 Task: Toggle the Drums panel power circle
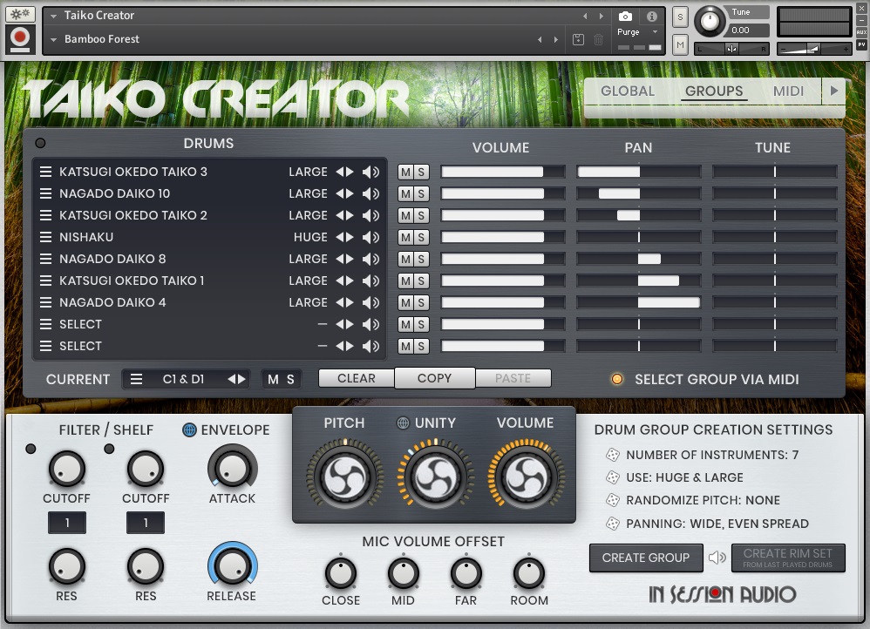click(x=40, y=143)
